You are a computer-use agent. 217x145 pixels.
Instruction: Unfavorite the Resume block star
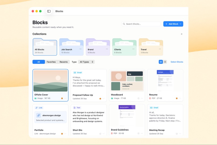click(x=177, y=98)
